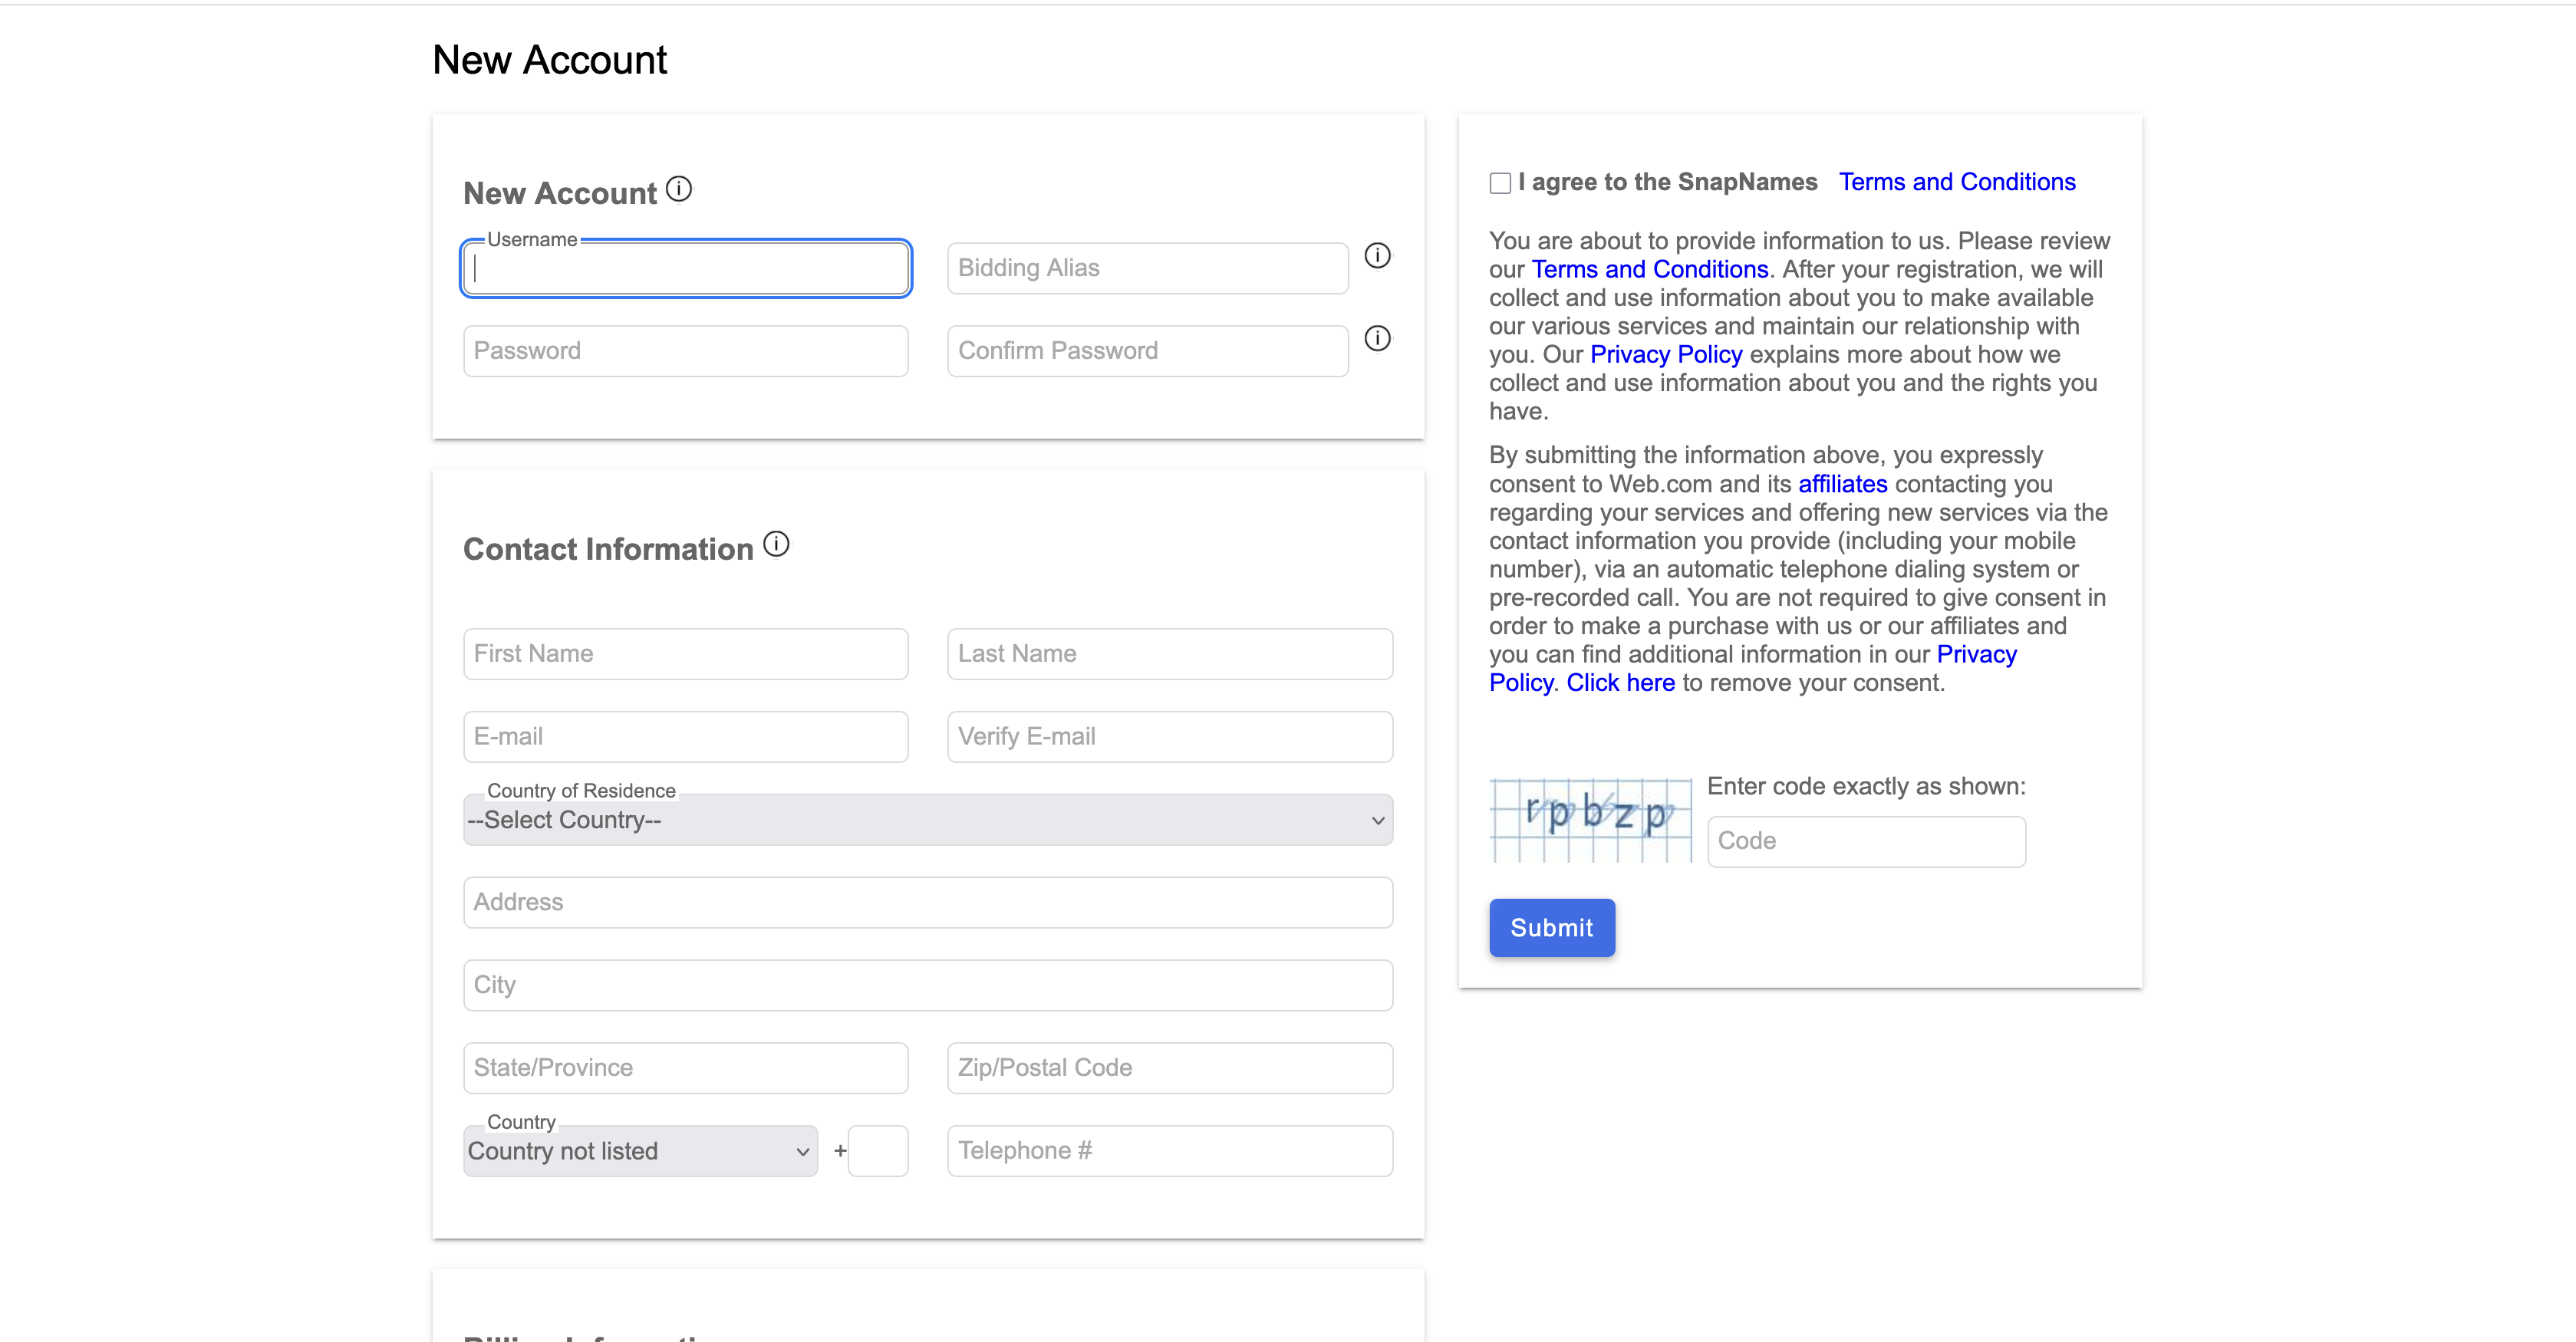Image resolution: width=2576 pixels, height=1342 pixels.
Task: Select the Zip/Postal Code field
Action: pyautogui.click(x=1170, y=1068)
